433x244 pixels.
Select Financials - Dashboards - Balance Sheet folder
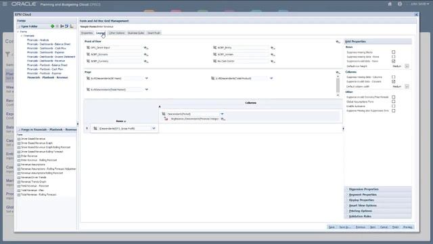[x=49, y=44]
